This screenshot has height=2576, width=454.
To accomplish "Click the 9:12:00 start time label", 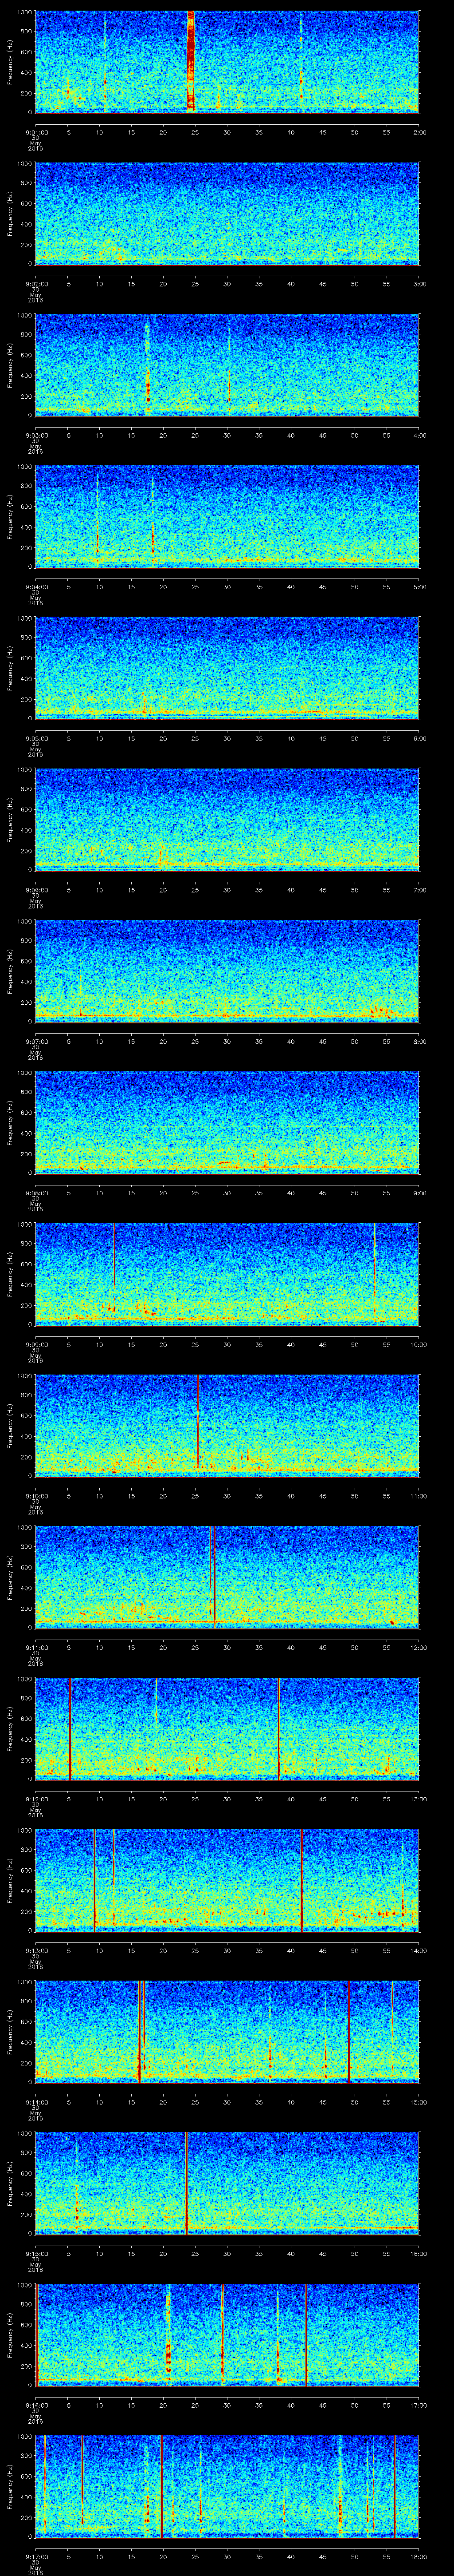I will pyautogui.click(x=36, y=1798).
